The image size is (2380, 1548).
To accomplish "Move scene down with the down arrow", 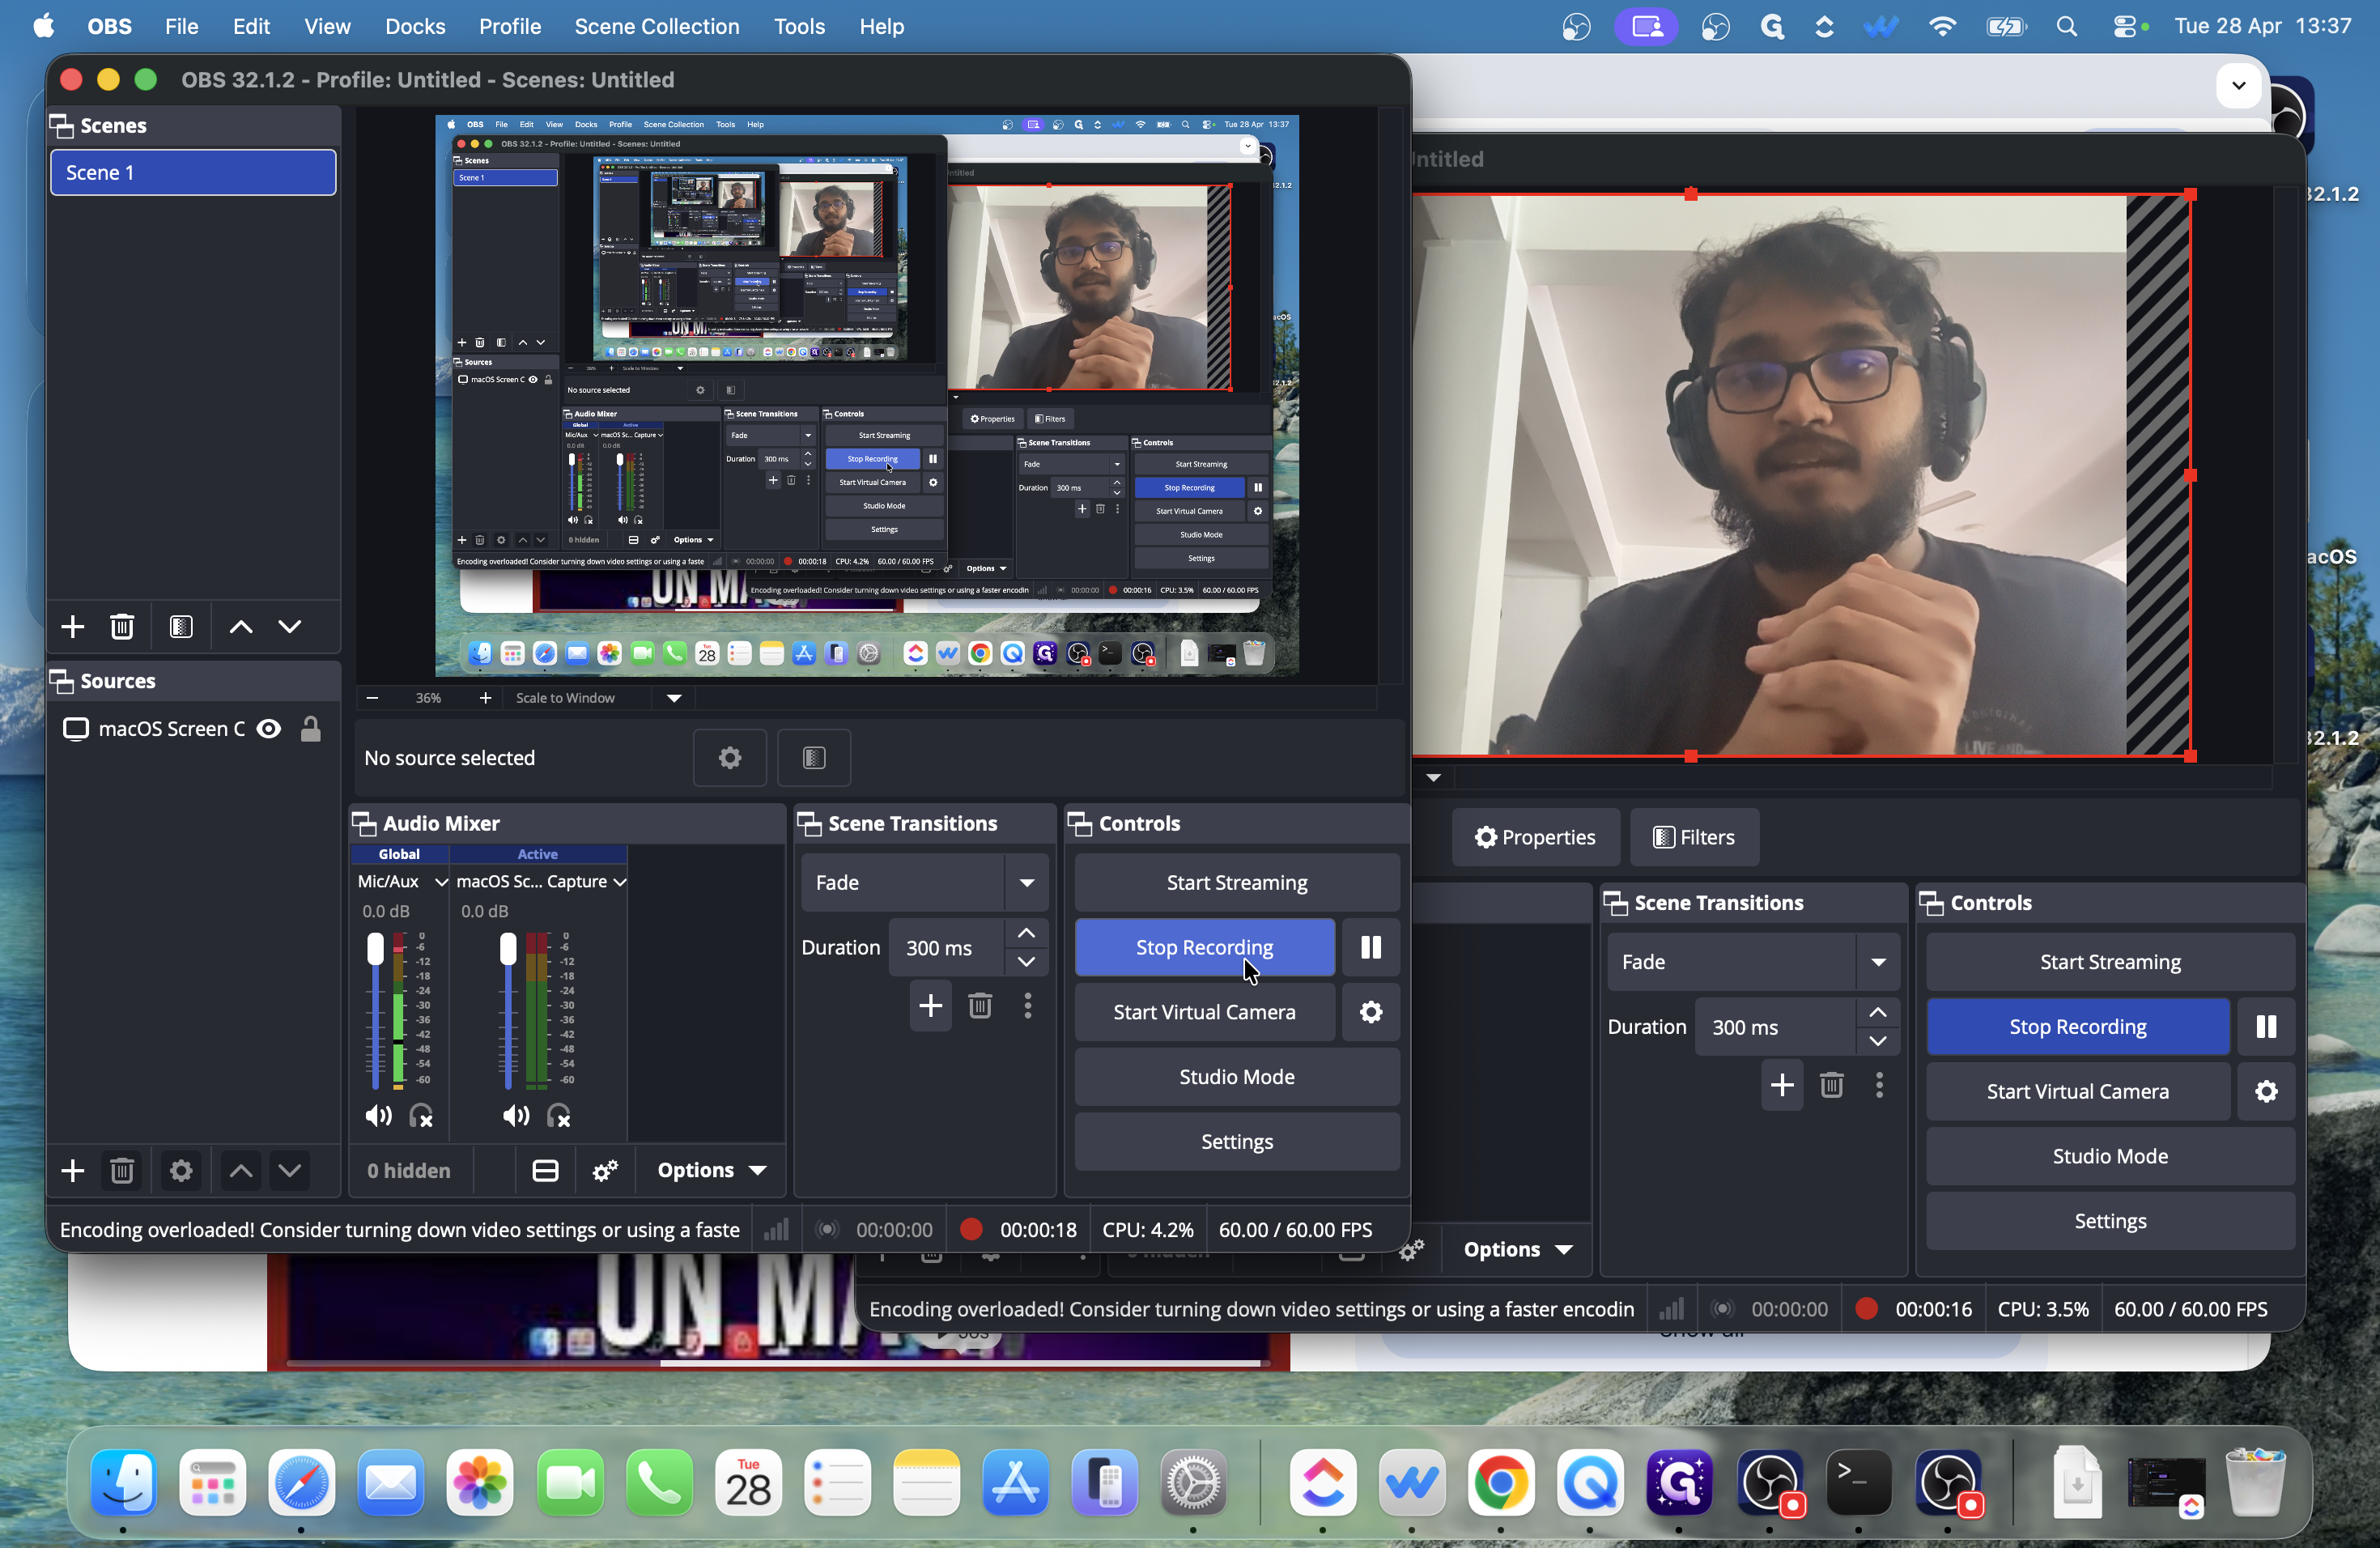I will tap(290, 627).
